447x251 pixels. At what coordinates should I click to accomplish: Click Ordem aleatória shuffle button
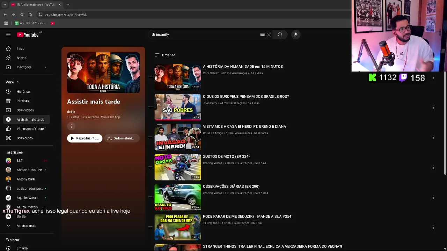click(122, 138)
